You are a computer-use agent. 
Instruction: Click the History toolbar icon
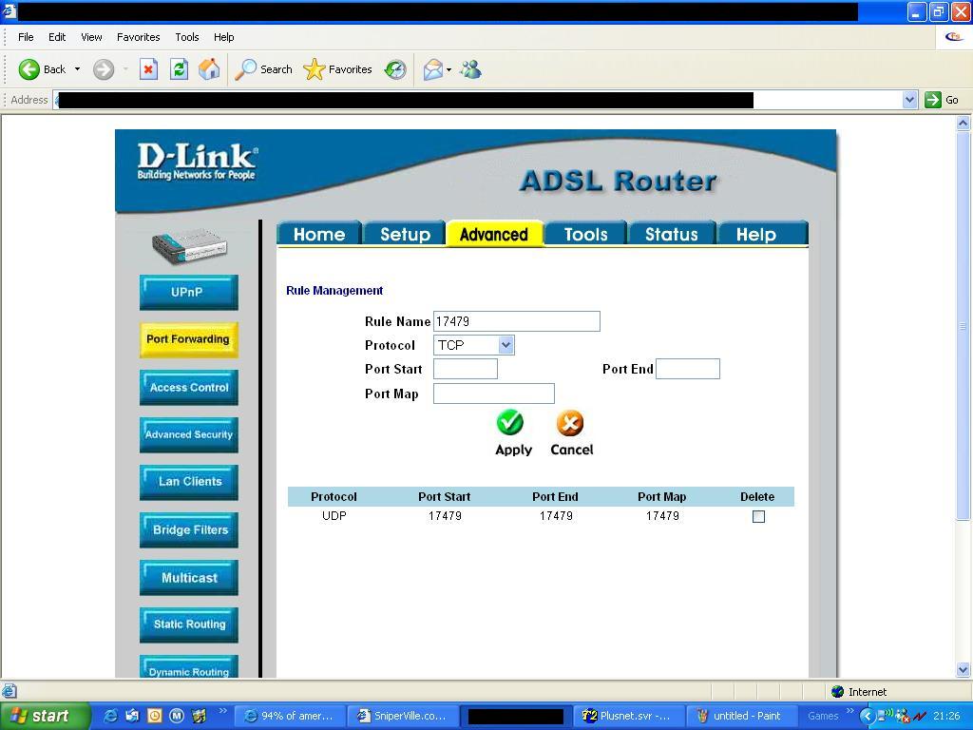pyautogui.click(x=395, y=69)
